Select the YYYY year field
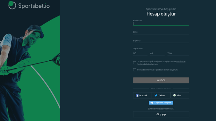The image size is (216, 121). [x=178, y=53]
